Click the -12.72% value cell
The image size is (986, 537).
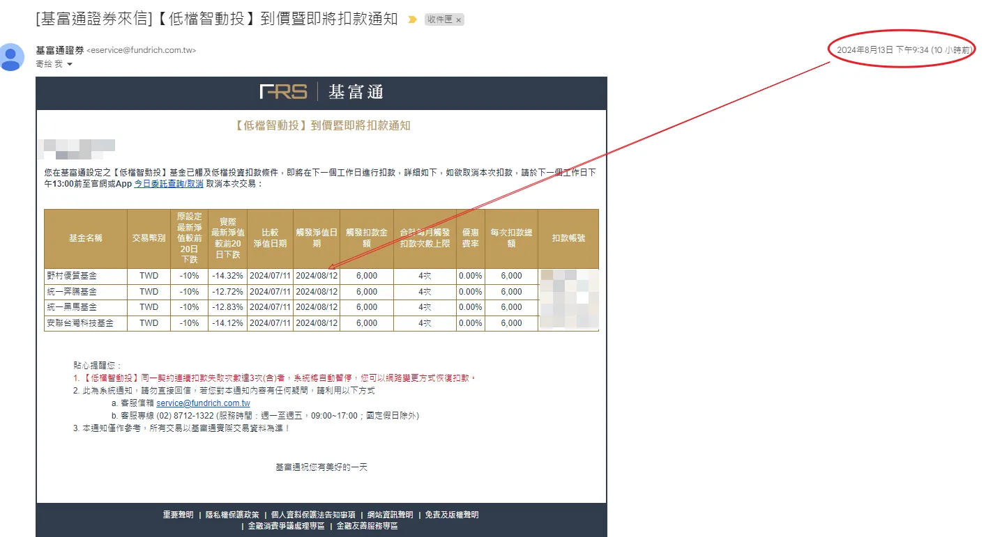[227, 292]
